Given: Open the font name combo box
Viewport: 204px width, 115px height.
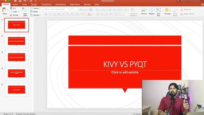Looking at the screenshot, I should (x=57, y=9).
